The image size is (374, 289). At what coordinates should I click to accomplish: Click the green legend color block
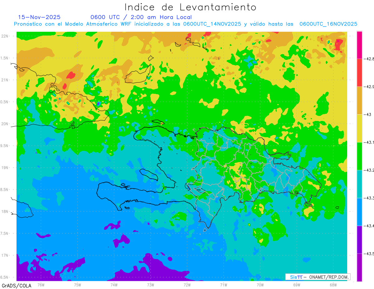[x=359, y=156]
